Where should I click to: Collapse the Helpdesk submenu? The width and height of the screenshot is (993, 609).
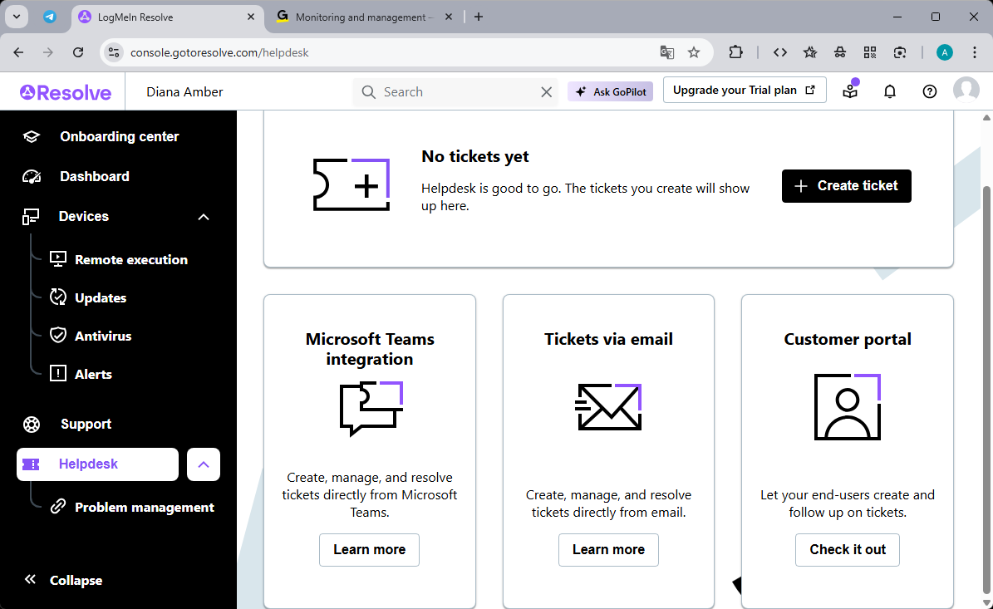click(x=204, y=464)
